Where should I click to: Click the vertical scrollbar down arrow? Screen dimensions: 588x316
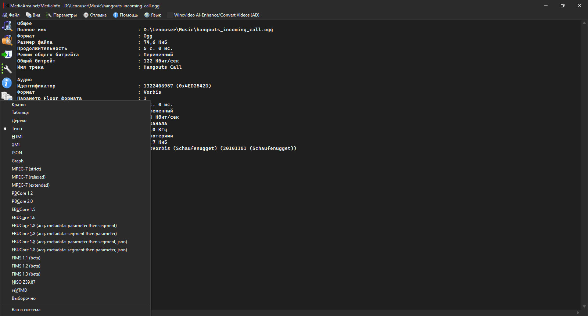(584, 306)
